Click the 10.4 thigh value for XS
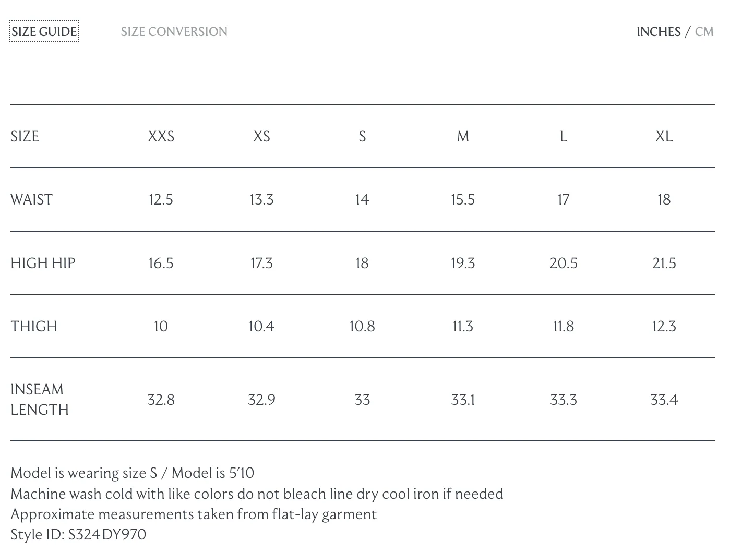 (261, 327)
